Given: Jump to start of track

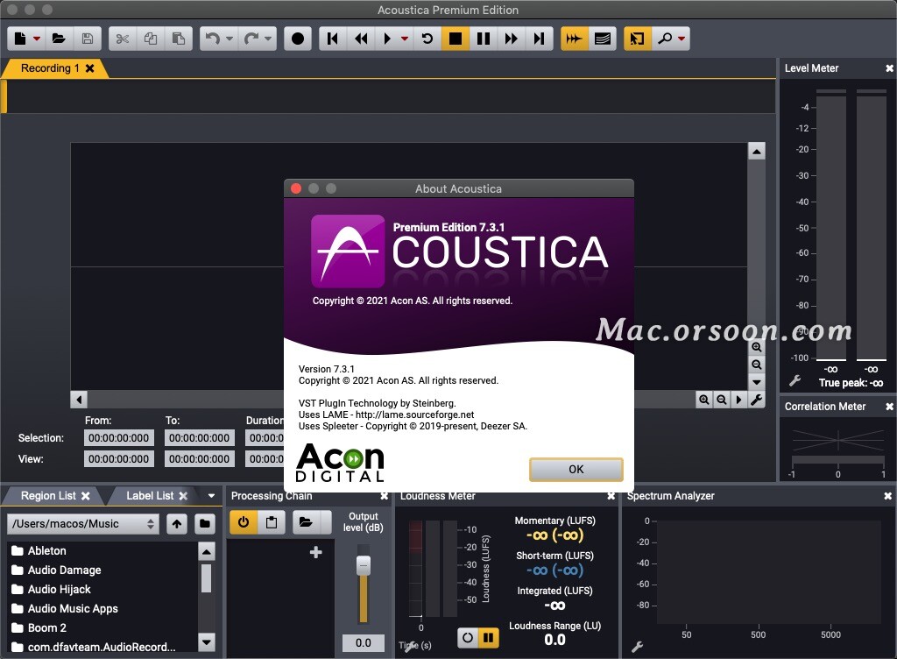Looking at the screenshot, I should 332,39.
